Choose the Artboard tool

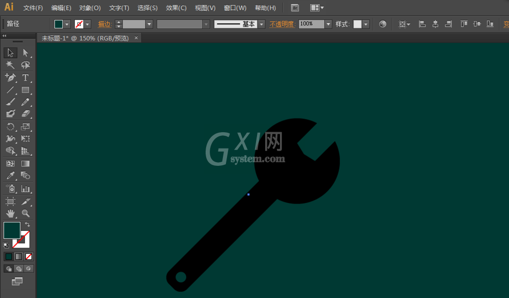point(10,201)
